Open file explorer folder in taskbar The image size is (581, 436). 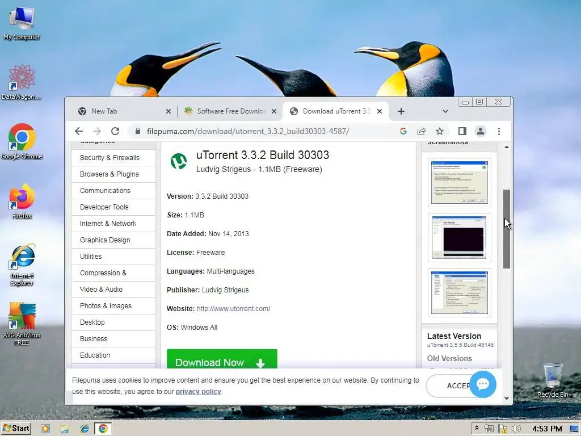click(65, 429)
